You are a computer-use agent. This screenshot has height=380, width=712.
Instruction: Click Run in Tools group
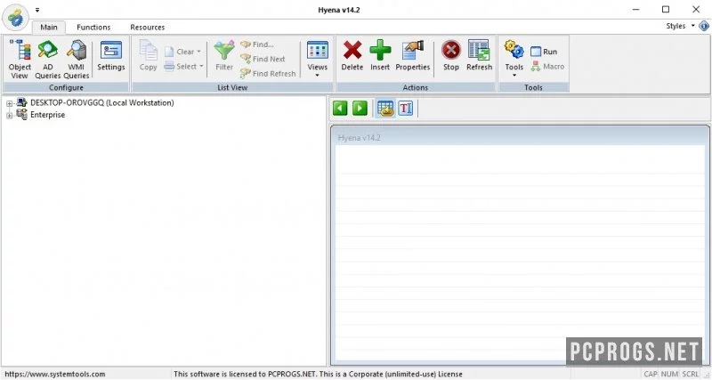544,52
